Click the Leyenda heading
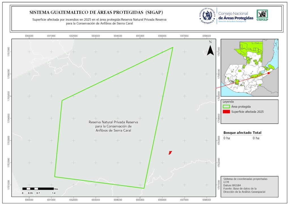The image size is (290, 205). coord(228,102)
